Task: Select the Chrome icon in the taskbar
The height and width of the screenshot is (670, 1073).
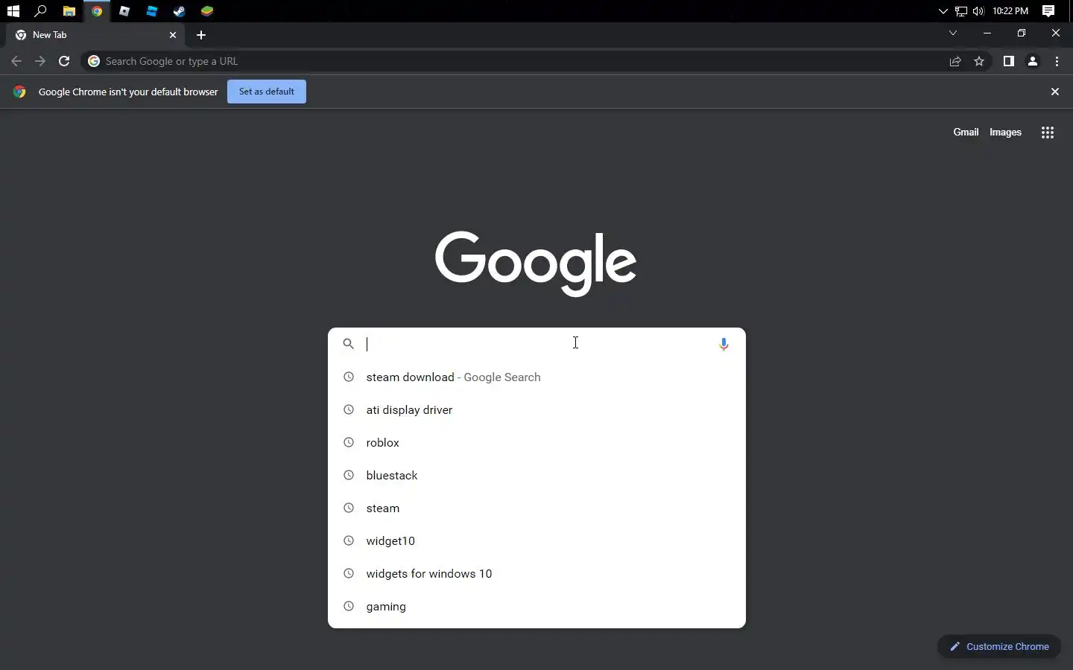Action: click(x=97, y=11)
